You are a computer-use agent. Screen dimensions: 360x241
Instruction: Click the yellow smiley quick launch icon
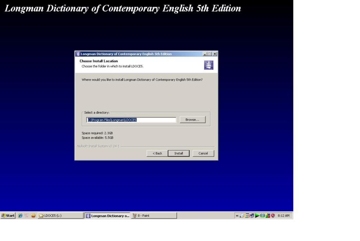coord(33,216)
